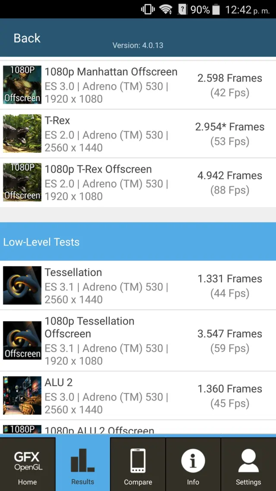This screenshot has width=276, height=491.
Task: Select the Results bar chart icon
Action: point(82,460)
